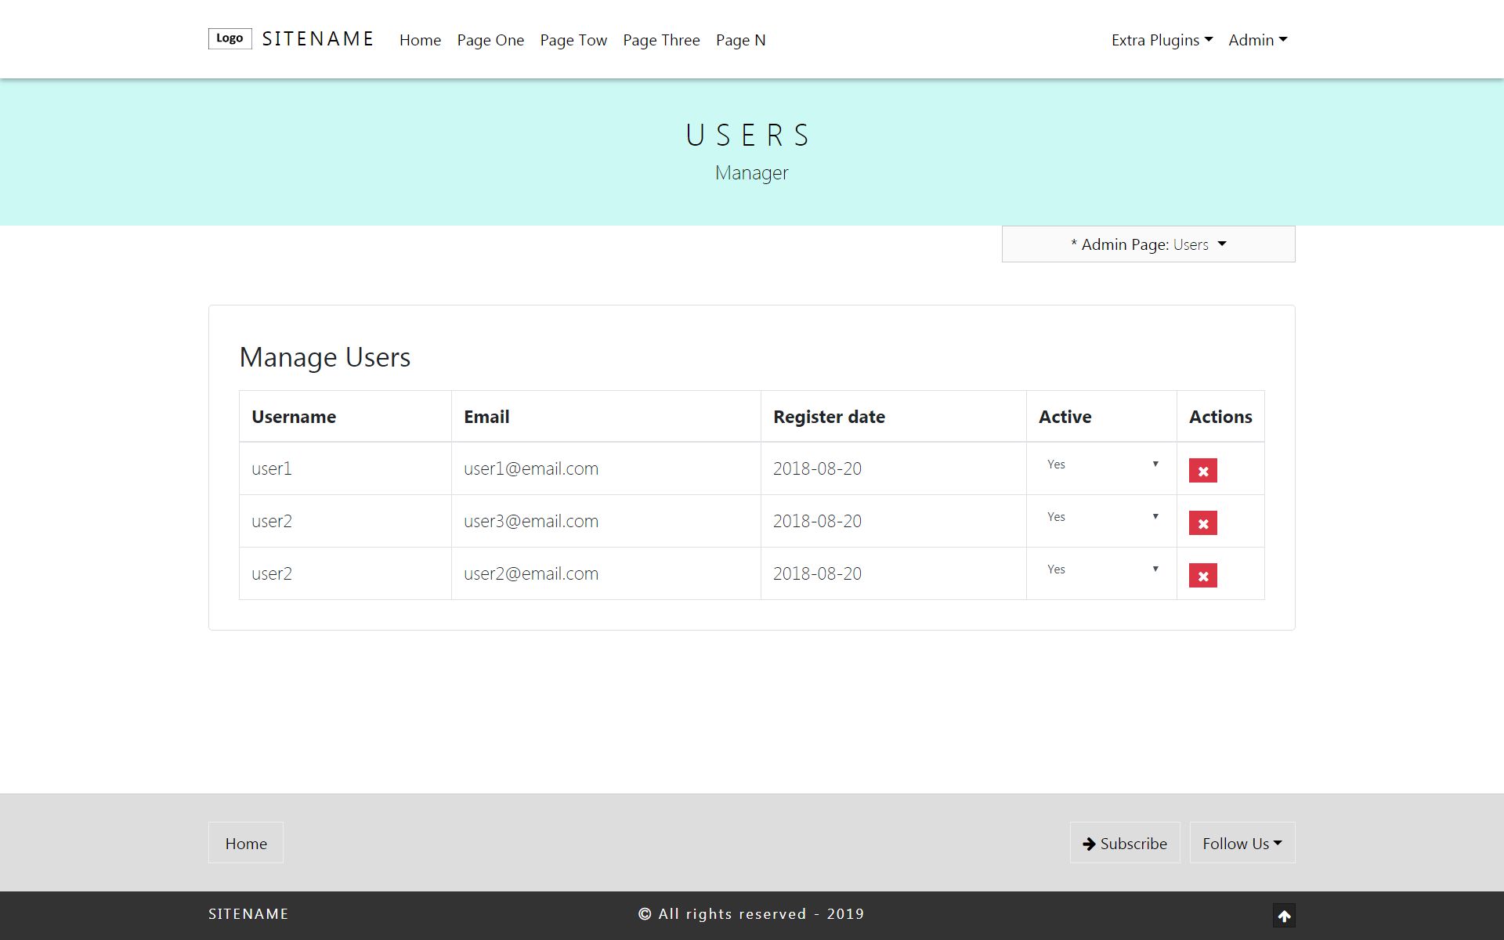
Task: Open the Extra Plugins menu
Action: click(x=1161, y=40)
